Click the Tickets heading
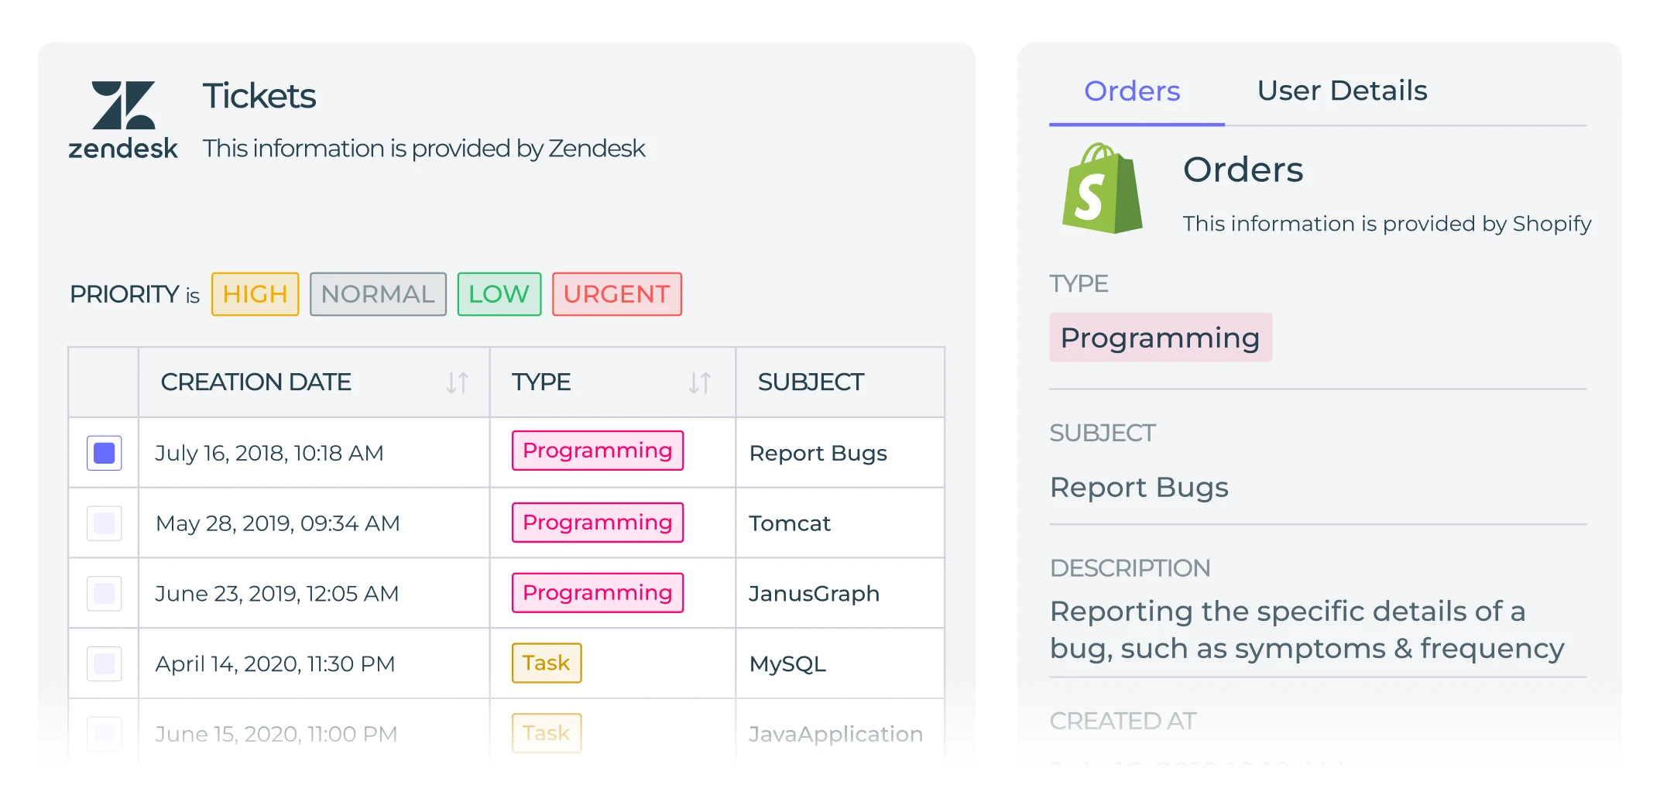 coord(259,96)
